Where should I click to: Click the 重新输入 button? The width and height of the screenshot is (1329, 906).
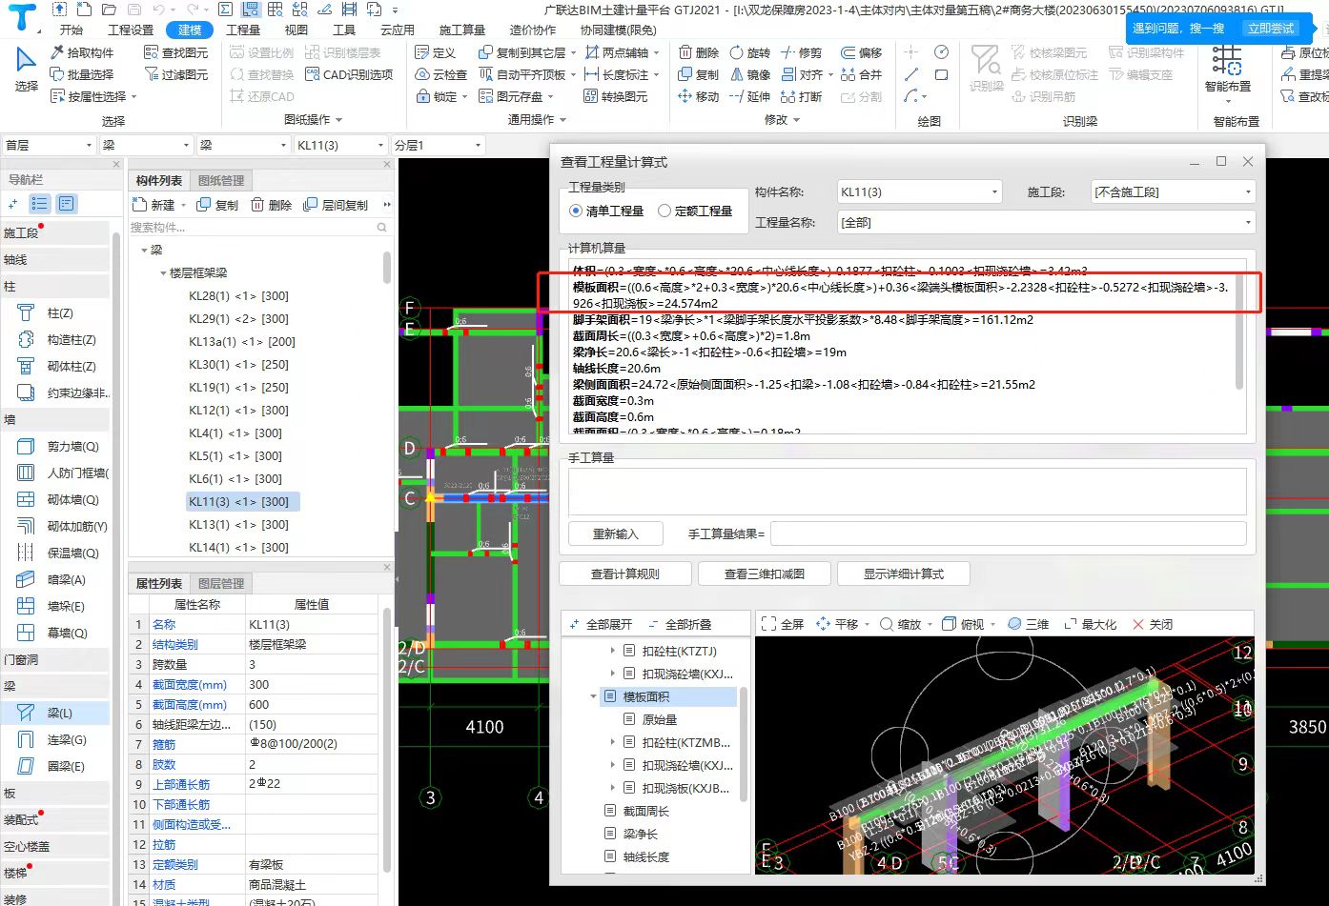[x=616, y=534]
